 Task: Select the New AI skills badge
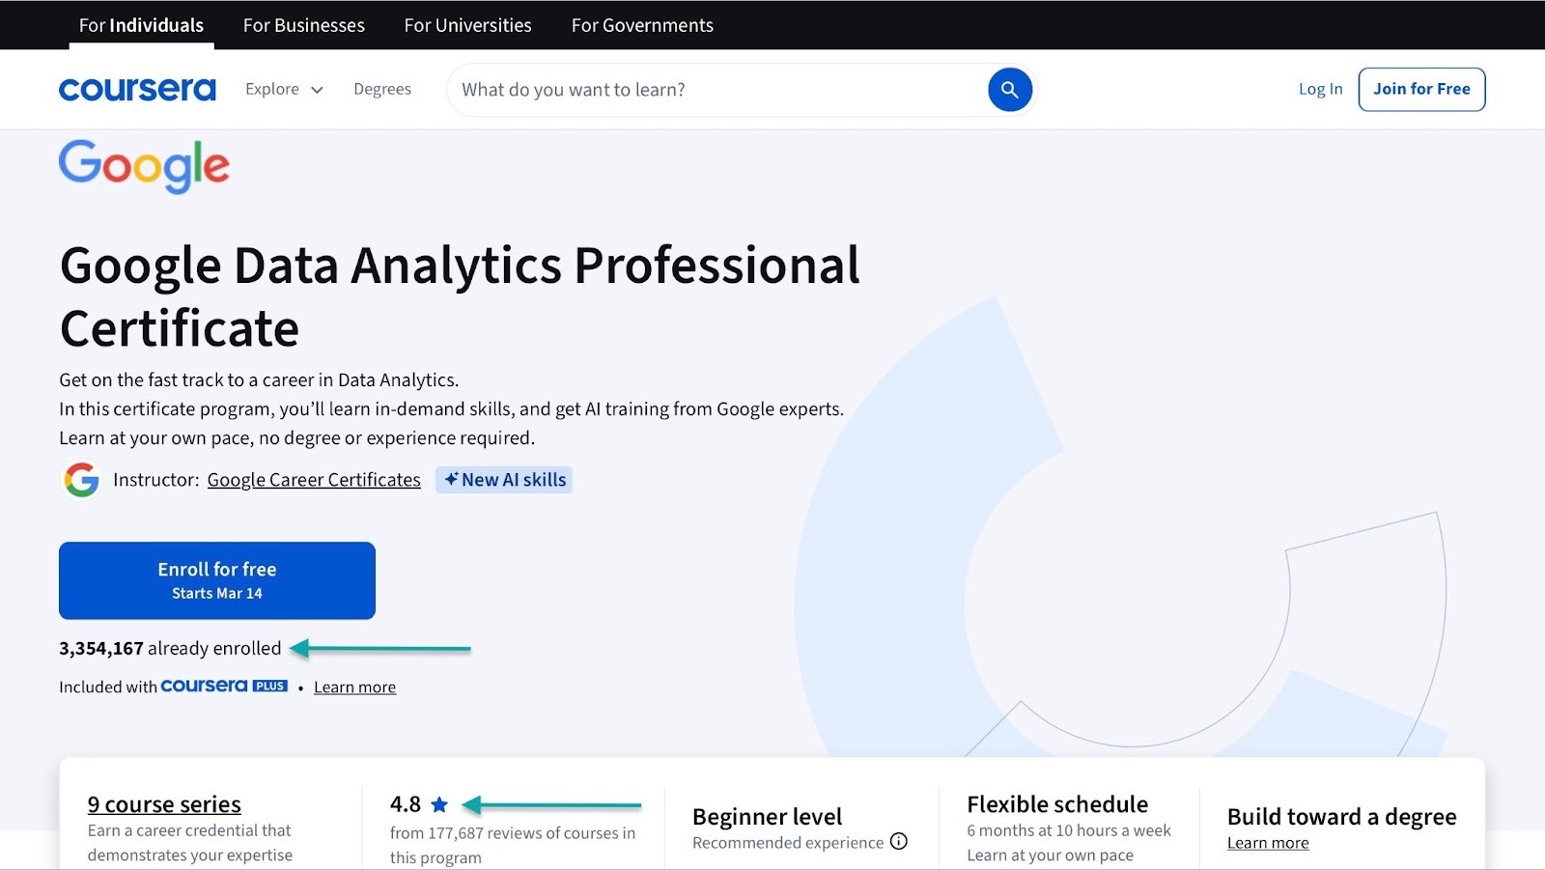tap(503, 479)
